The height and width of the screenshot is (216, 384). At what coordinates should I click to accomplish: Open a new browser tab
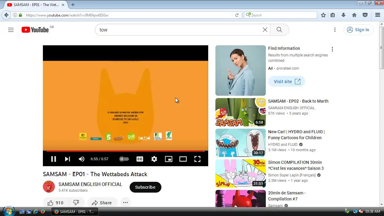[73, 5]
